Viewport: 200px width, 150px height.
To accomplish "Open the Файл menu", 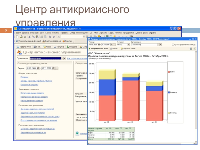I will click(18, 33).
